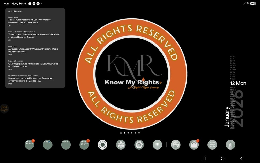Screen dimensions: 260x163
Task: Open the dock folder containing a blue app icon
Action: click(48, 145)
